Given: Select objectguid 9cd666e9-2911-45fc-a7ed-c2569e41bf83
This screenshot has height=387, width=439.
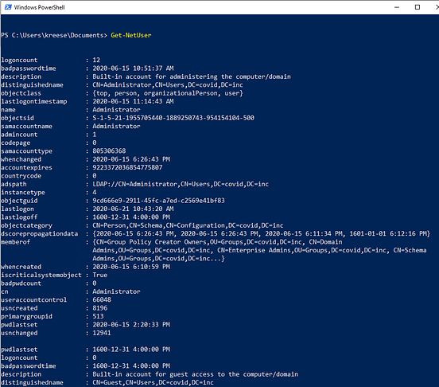Looking at the screenshot, I should pyautogui.click(x=159, y=201).
